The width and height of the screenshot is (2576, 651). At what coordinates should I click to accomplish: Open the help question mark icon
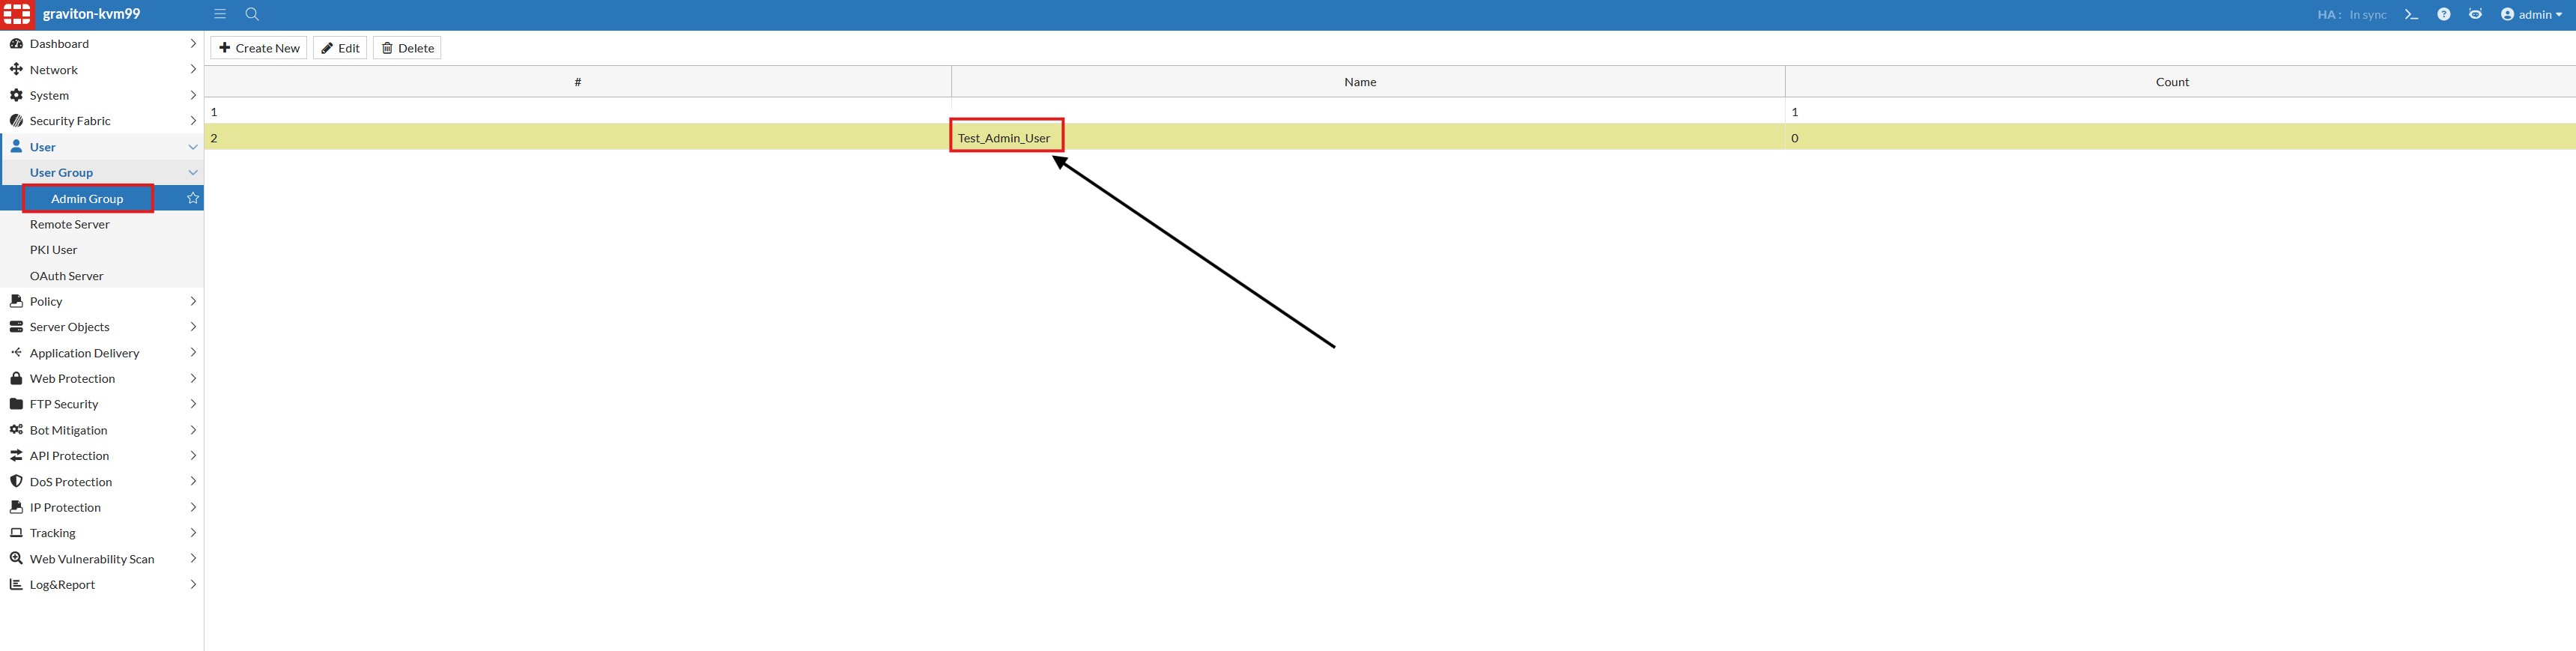tap(2443, 14)
